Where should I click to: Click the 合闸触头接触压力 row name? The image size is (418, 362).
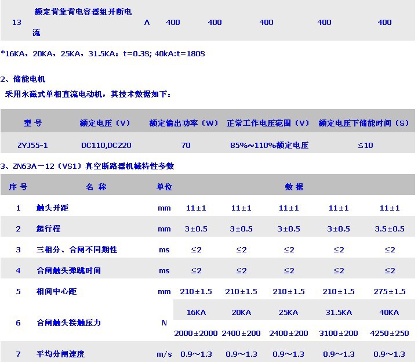click(68, 323)
